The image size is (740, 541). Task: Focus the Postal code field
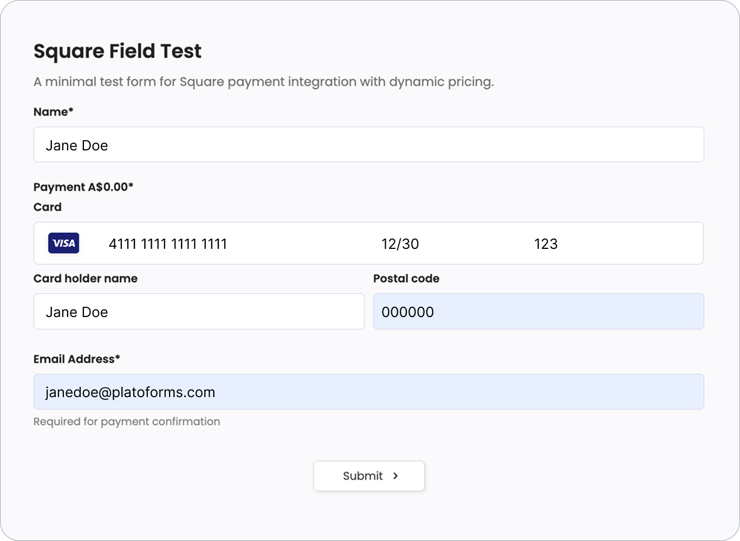point(538,312)
